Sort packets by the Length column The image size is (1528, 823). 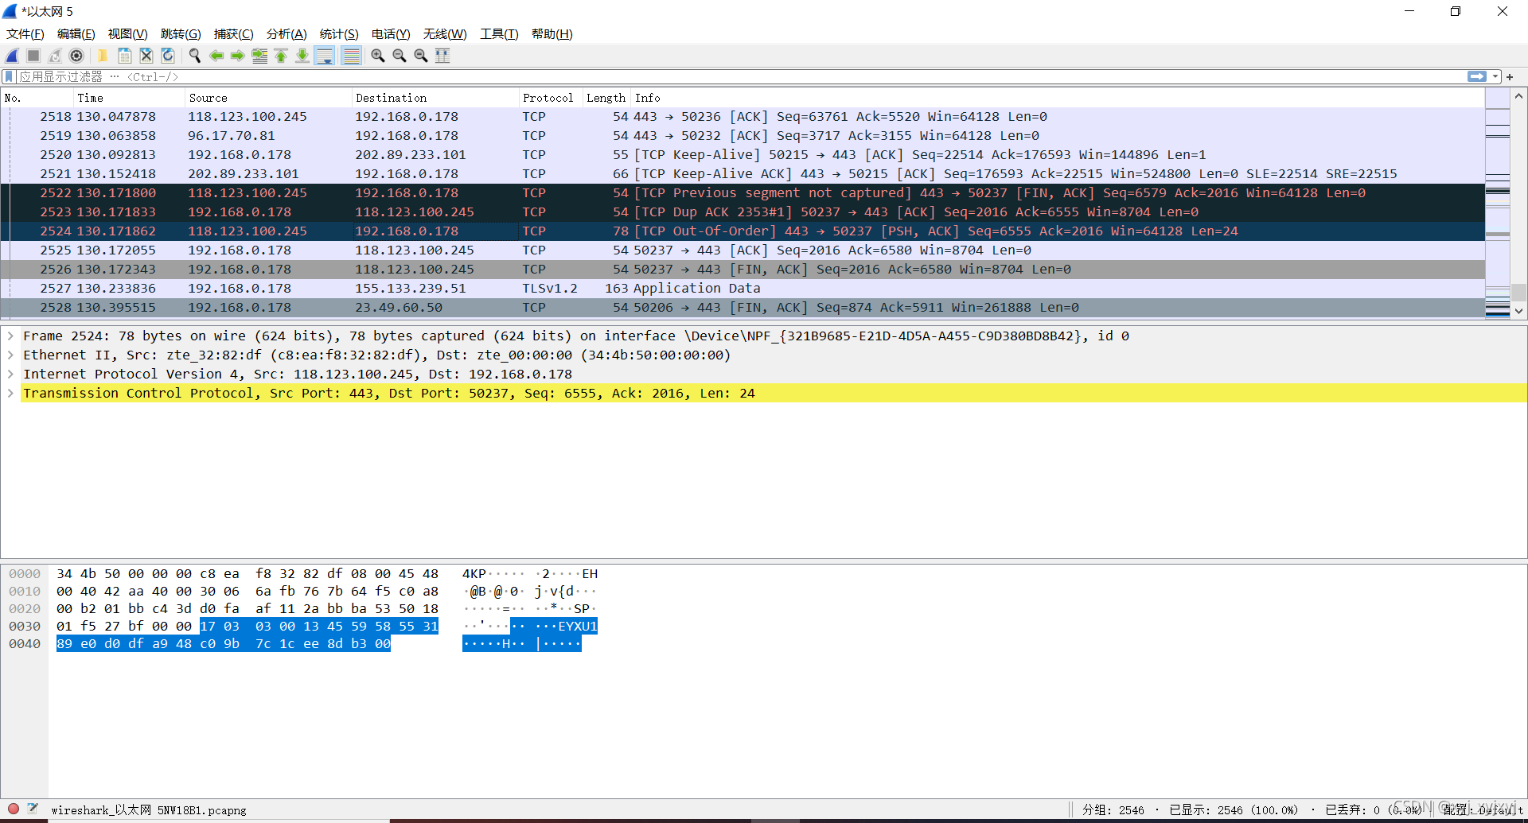[x=606, y=98]
